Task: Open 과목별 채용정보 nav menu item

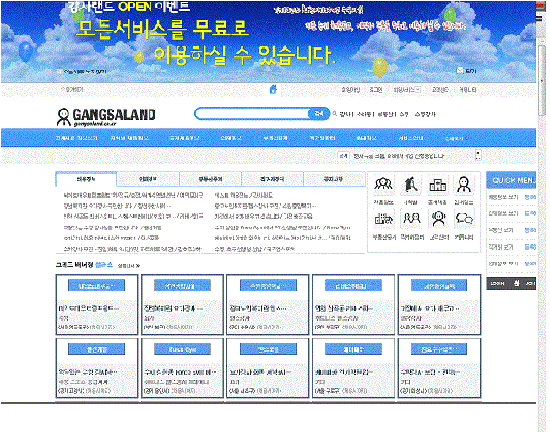Action: coord(184,138)
